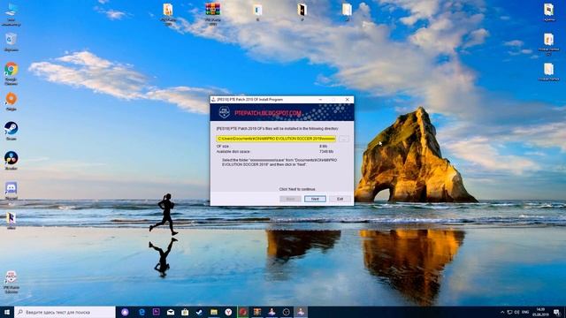Open File Explorer from taskbar
The height and width of the screenshot is (318, 566).
click(x=214, y=312)
